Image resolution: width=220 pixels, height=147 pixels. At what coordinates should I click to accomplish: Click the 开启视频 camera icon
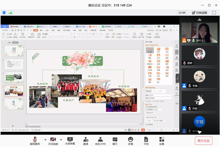53,139
